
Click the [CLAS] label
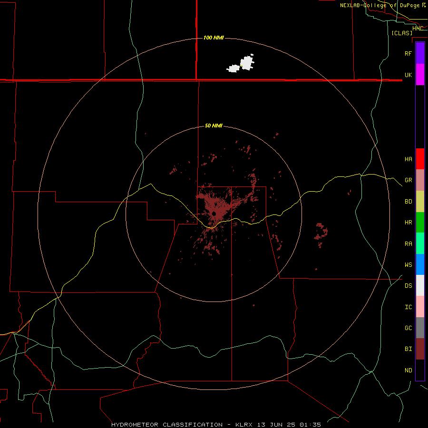click(x=402, y=33)
